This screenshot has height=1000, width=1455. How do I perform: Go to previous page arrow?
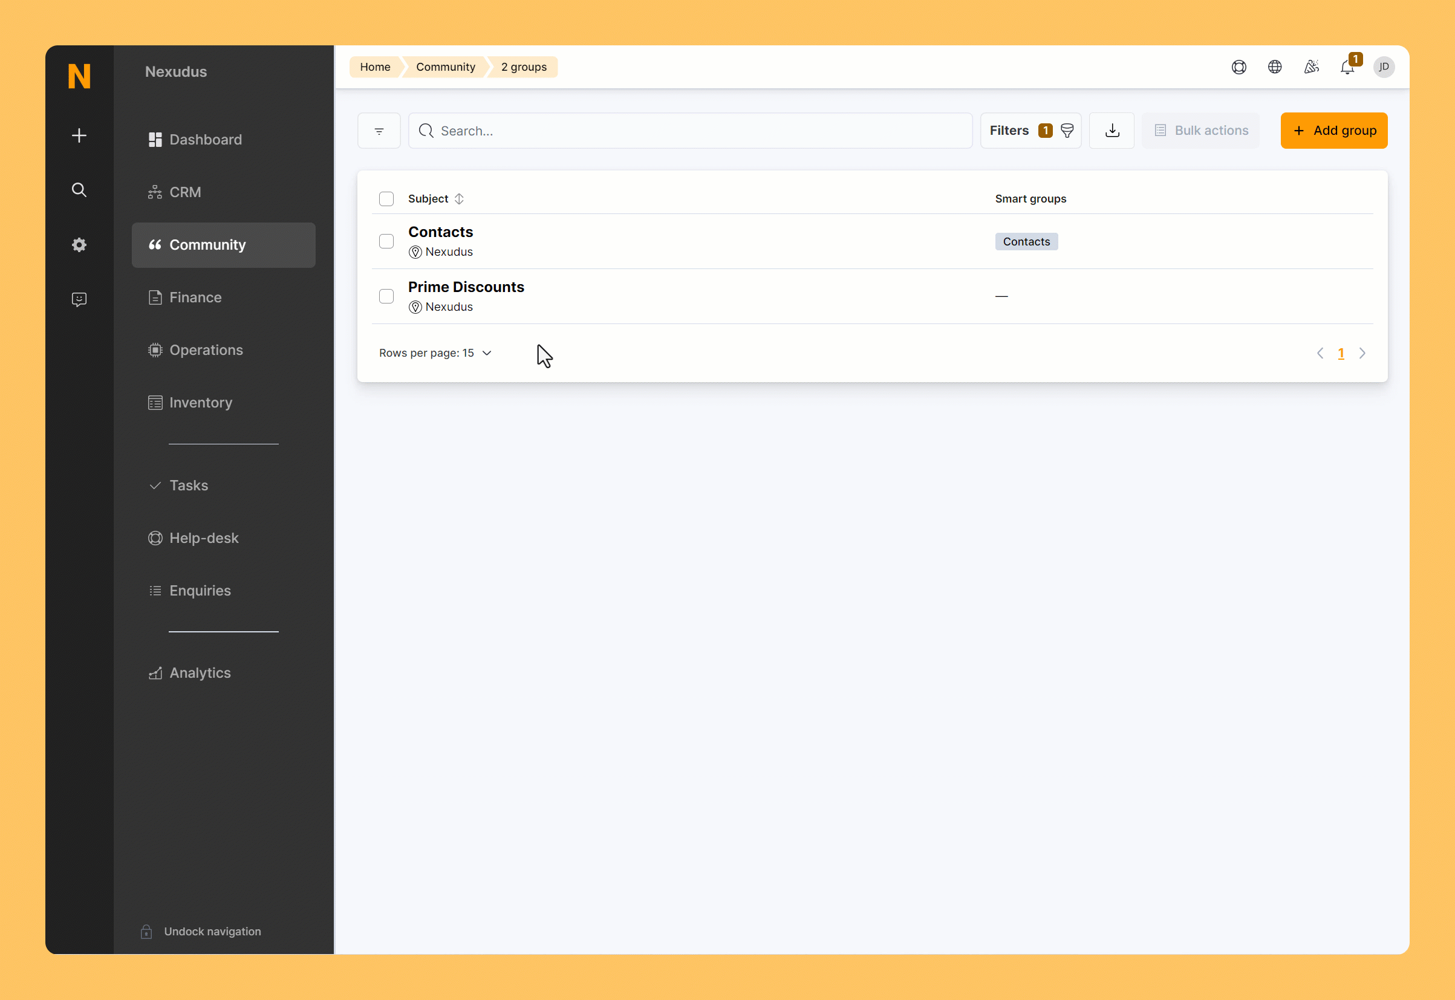pos(1320,353)
